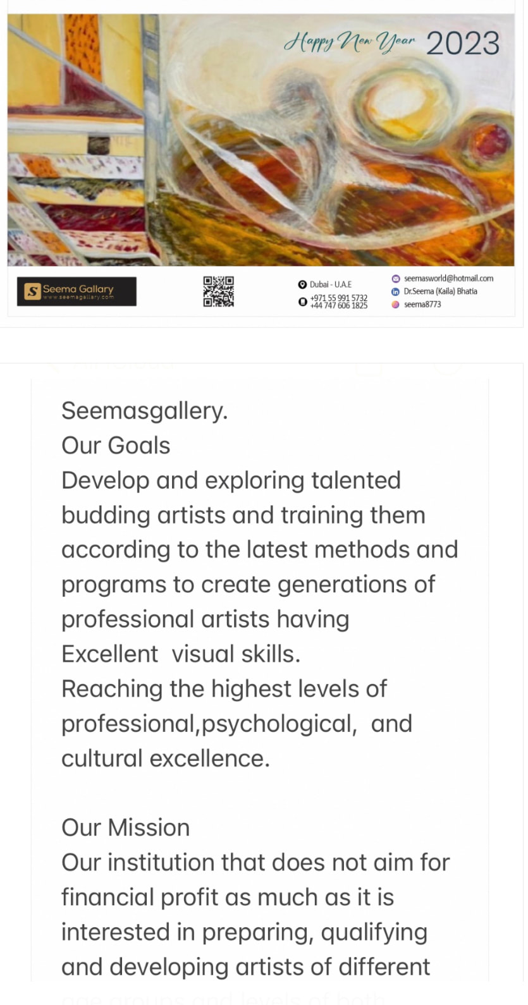Click the Seemasgallery. title text
The image size is (528, 1005).
(144, 411)
